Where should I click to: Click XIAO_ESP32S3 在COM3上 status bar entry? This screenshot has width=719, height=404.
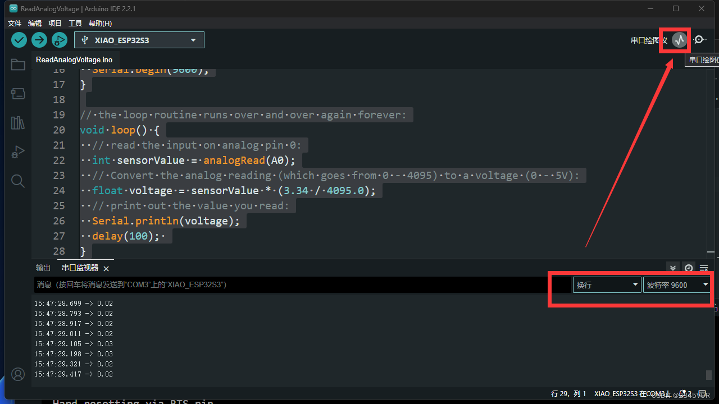coord(633,394)
